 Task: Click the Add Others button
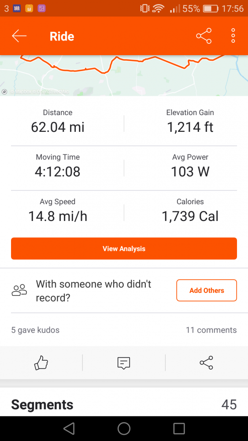coord(207,290)
